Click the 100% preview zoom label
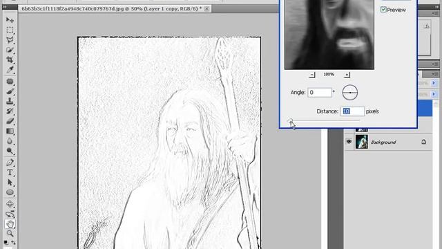The width and height of the screenshot is (442, 249). [x=329, y=74]
